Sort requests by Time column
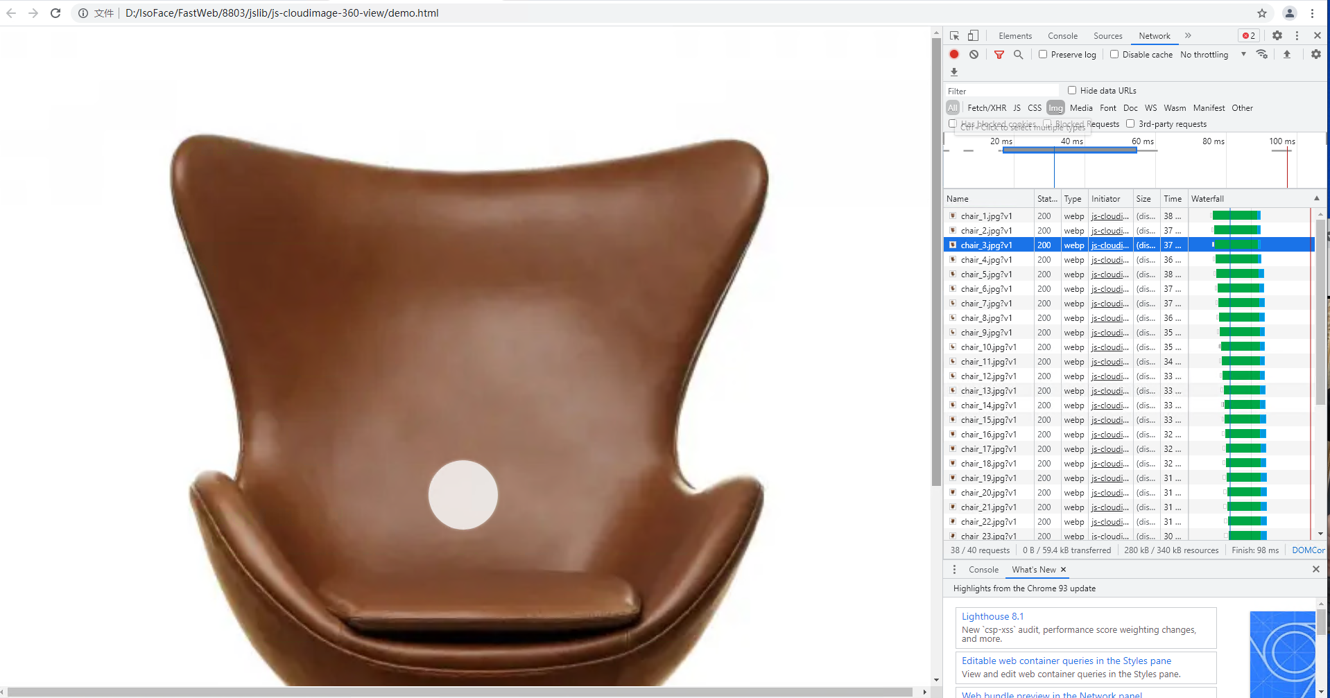Viewport: 1330px width, 698px height. tap(1174, 198)
